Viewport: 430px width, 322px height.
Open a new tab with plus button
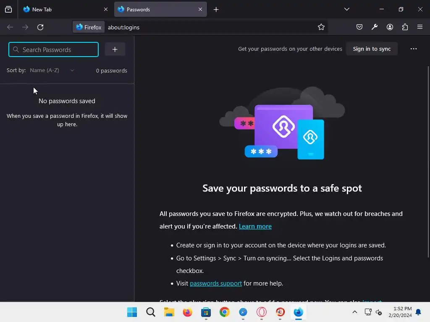pos(216,10)
